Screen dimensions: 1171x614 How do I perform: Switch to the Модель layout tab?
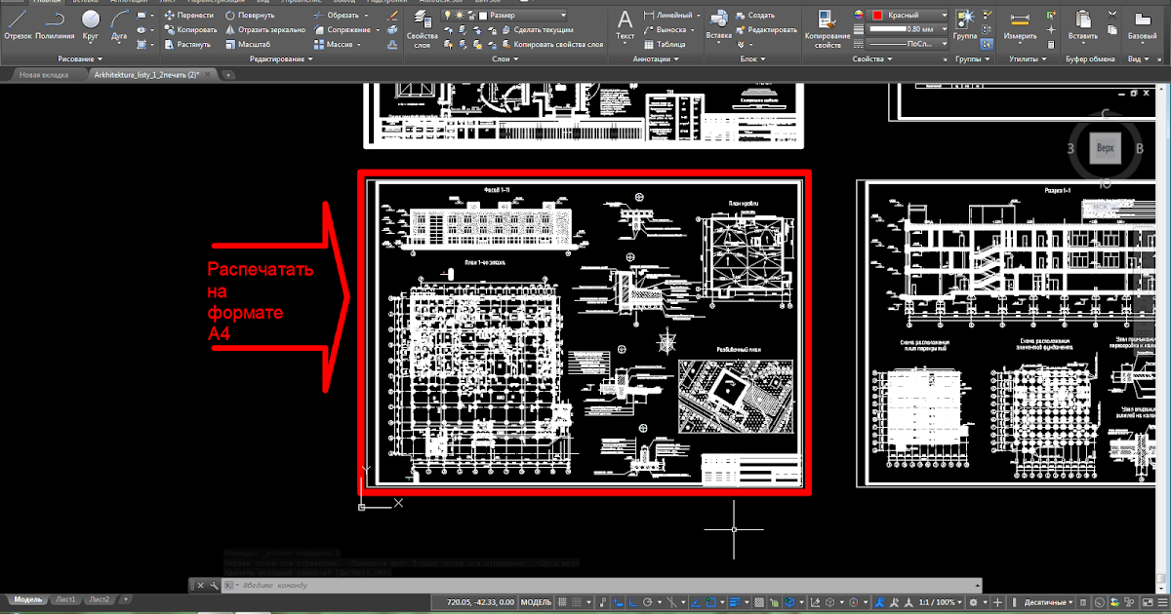tap(28, 599)
